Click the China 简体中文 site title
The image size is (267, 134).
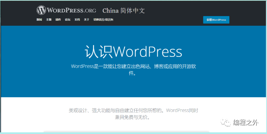(x=124, y=11)
